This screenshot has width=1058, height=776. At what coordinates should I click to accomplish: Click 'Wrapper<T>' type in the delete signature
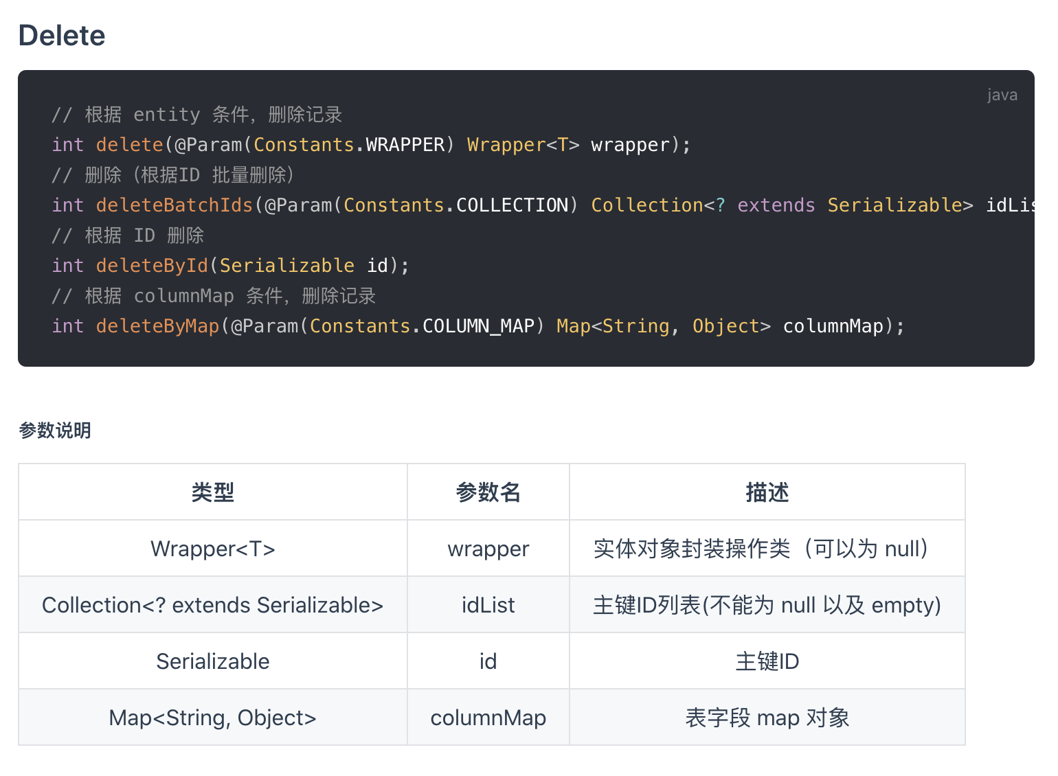point(524,145)
